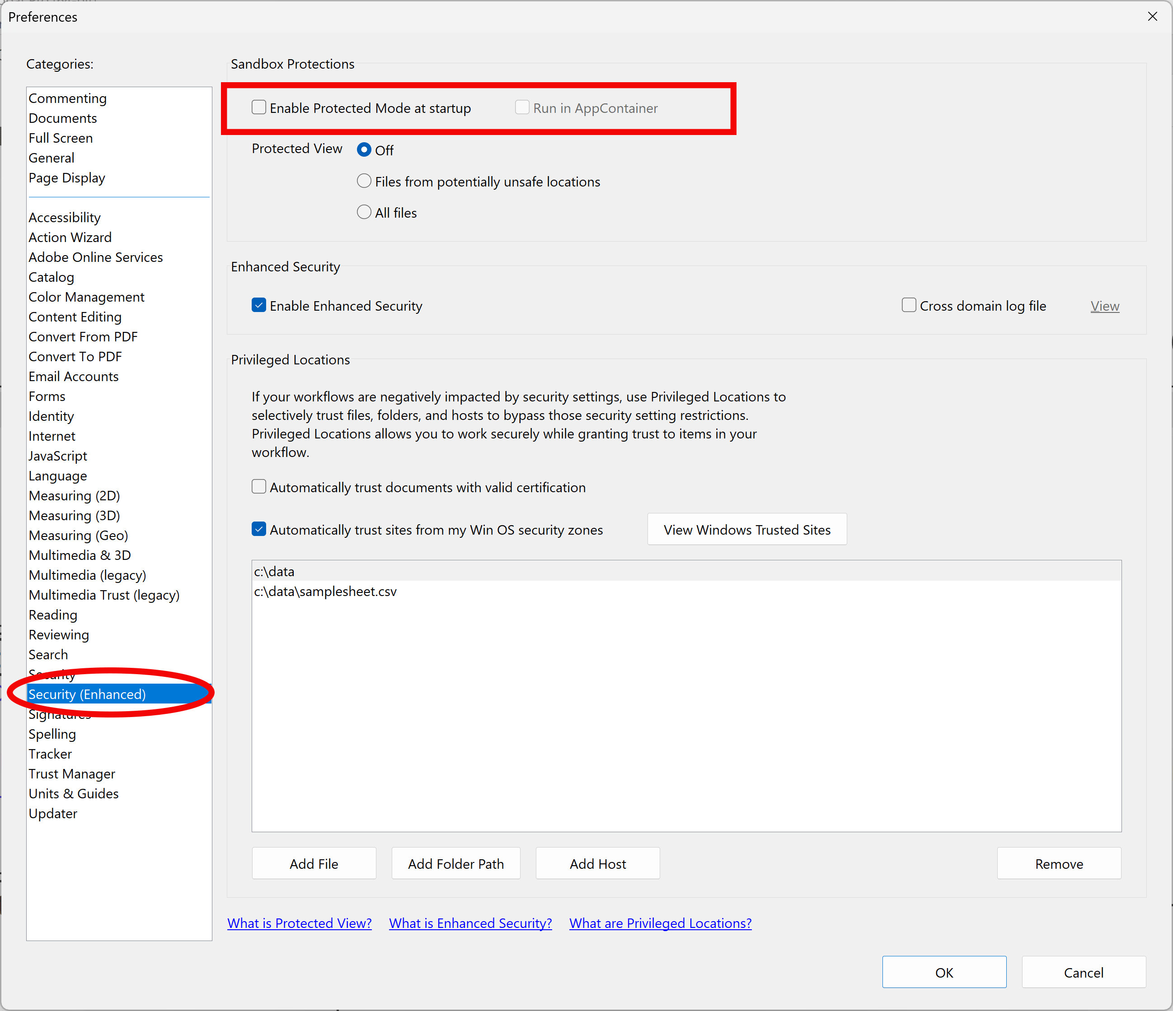The image size is (1173, 1011).
Task: Click the Add File button
Action: (314, 863)
